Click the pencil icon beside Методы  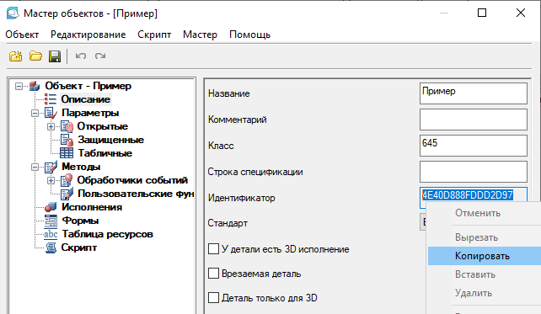pyautogui.click(x=51, y=167)
